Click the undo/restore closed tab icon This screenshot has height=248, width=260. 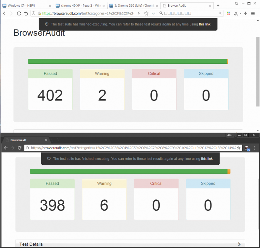tap(26, 13)
